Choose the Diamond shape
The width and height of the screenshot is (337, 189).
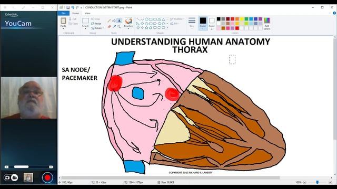142,23
